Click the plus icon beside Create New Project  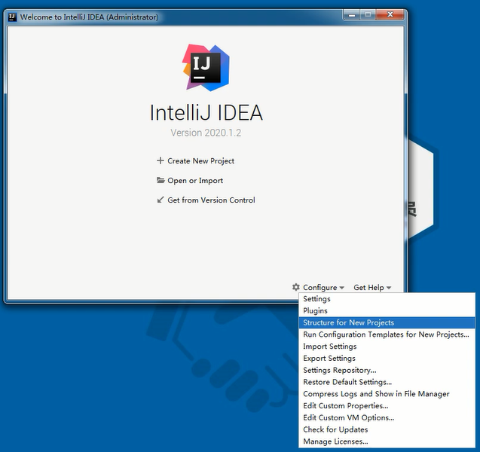pyautogui.click(x=160, y=160)
